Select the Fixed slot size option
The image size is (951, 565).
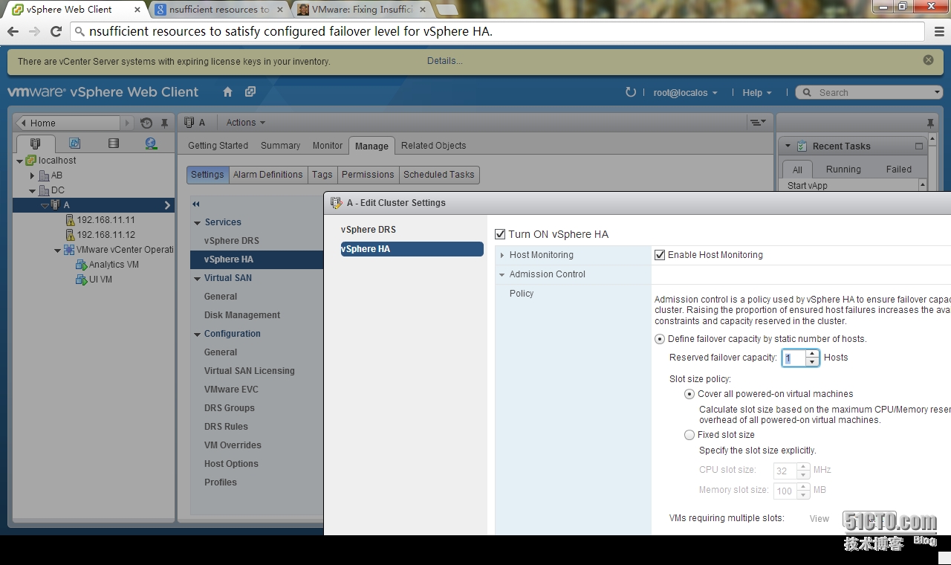tap(689, 435)
